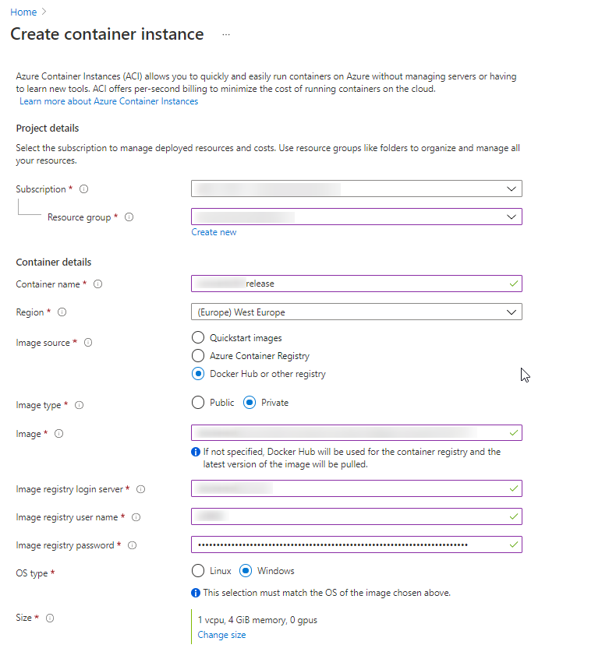The width and height of the screenshot is (616, 666).
Task: Click the info icon next to Subscription
Action: point(84,189)
